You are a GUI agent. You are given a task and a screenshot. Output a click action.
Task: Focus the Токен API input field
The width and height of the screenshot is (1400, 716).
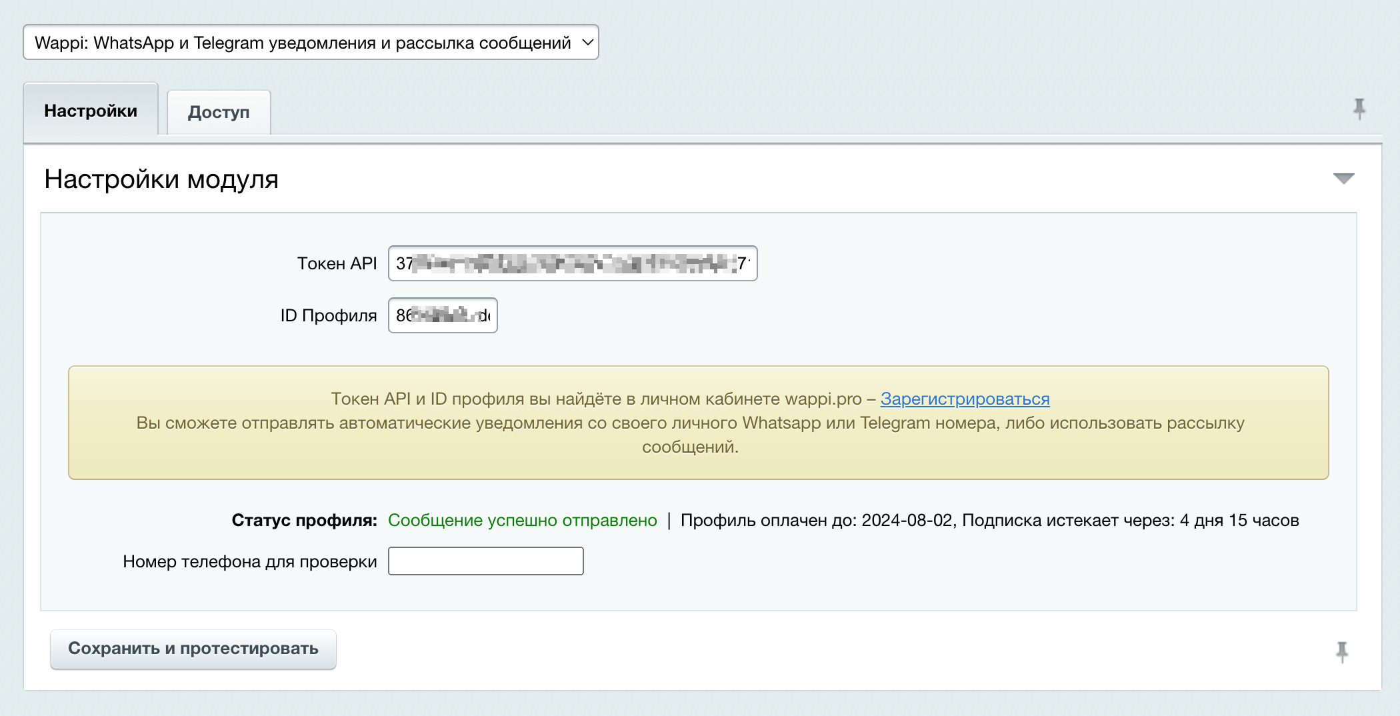573,263
